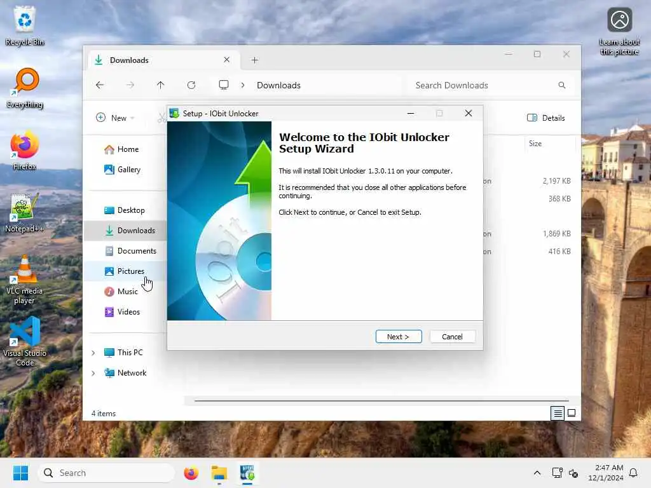Open Pictures in the navigation pane

click(125, 271)
